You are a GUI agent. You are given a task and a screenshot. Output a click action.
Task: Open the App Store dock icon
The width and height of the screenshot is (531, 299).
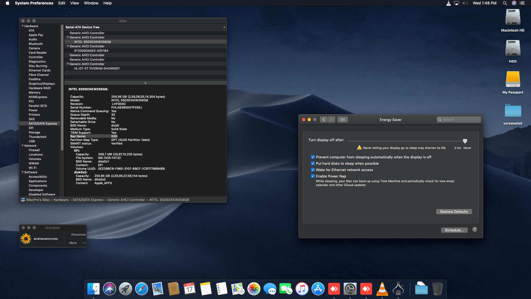click(x=318, y=289)
